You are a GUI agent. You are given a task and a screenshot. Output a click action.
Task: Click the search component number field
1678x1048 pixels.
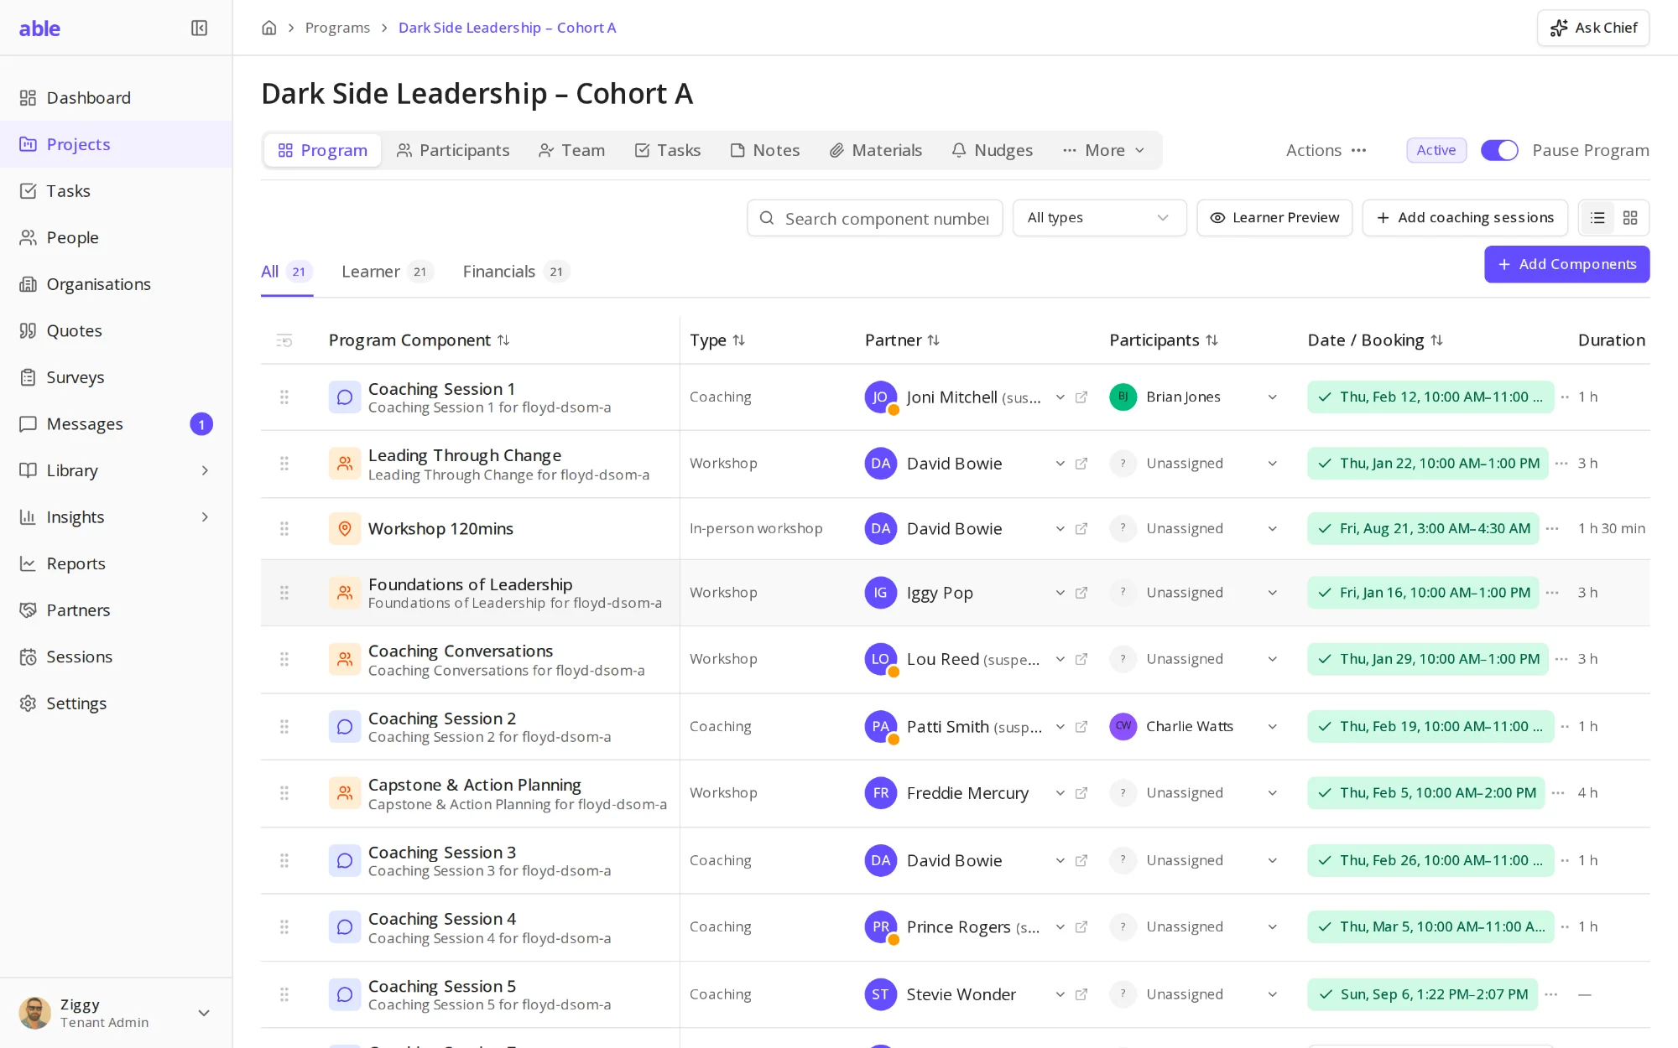(875, 218)
